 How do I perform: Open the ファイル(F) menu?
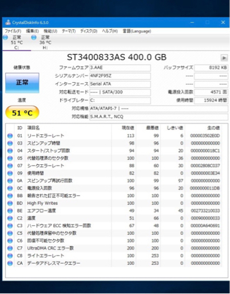(x=13, y=31)
